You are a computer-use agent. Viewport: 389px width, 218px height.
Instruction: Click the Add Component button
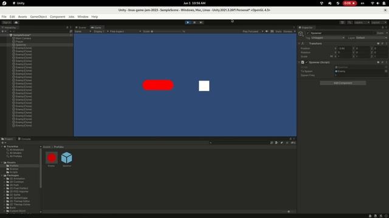coord(343,83)
